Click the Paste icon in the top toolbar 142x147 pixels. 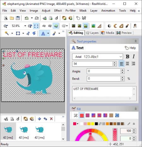56,18
